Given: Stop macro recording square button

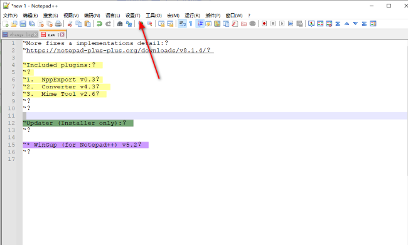Looking at the screenshot, I should (x=273, y=24).
